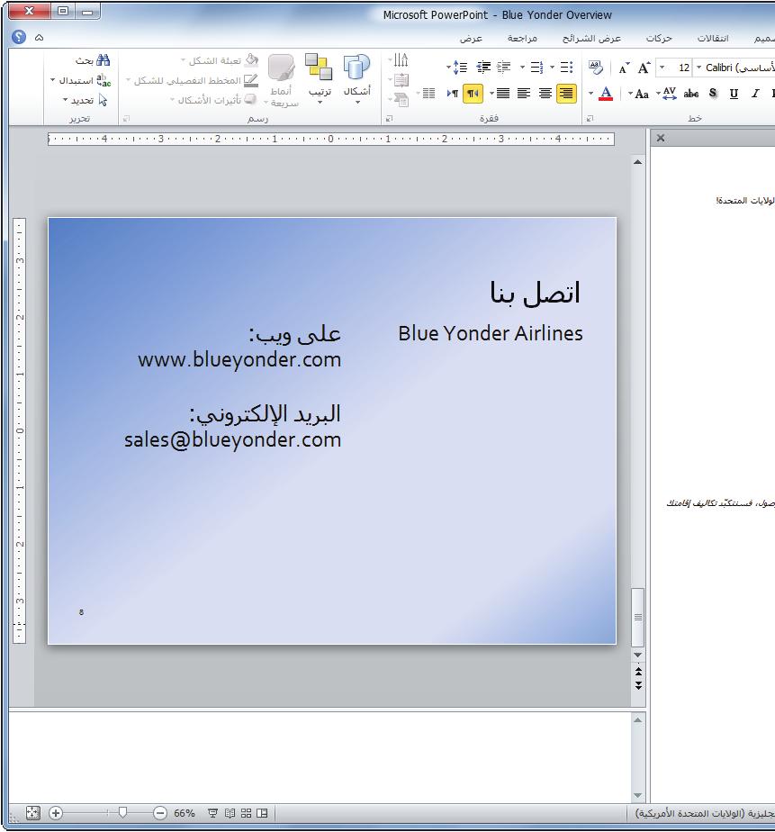Open font size 12 dropdown
Viewport: 775px width, 832px height.
tap(662, 68)
